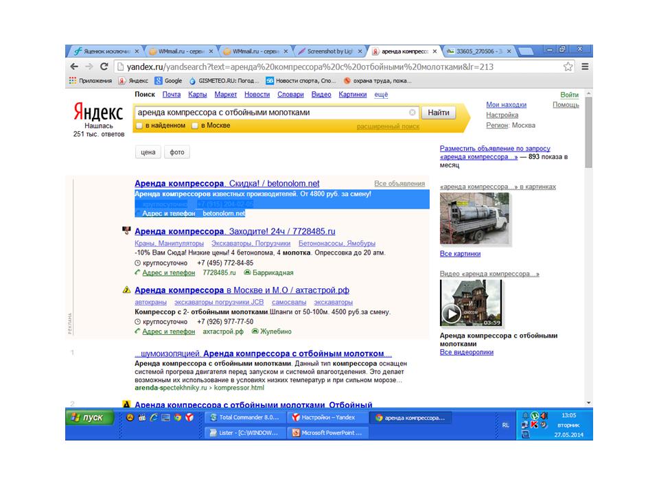Screen dimensions: 659x494
Task: Open the Новости спорта bookmark
Action: pos(301,81)
